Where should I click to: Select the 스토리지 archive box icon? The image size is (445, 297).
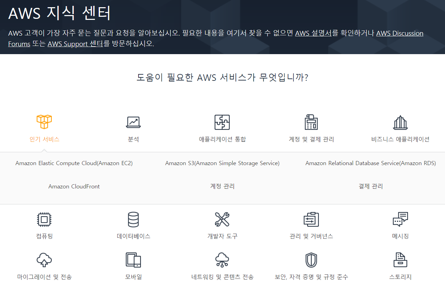(x=400, y=260)
